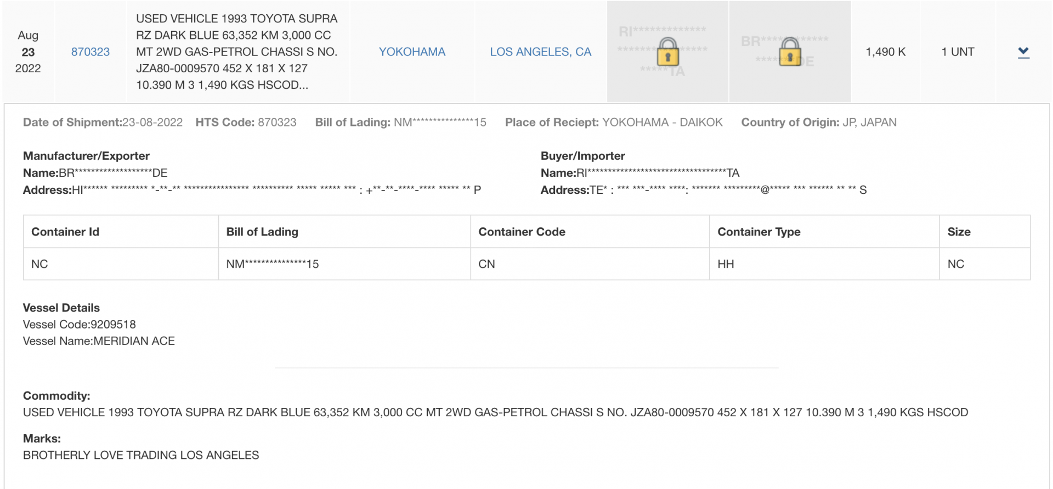Click the Aug 23 2022 date cell
Image resolution: width=1053 pixels, height=489 pixels.
point(28,52)
